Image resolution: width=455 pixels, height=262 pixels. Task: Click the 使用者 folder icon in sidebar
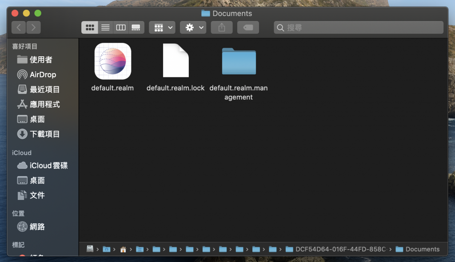click(x=22, y=60)
